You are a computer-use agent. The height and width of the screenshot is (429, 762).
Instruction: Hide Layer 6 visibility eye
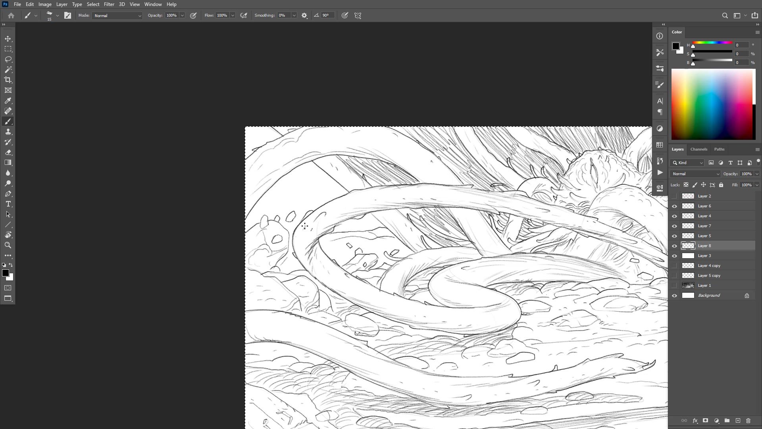674,206
